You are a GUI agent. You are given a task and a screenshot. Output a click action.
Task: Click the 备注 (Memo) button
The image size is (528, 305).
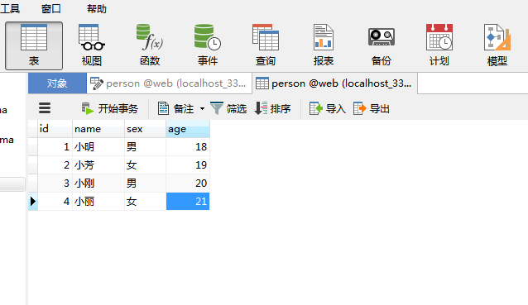click(175, 108)
